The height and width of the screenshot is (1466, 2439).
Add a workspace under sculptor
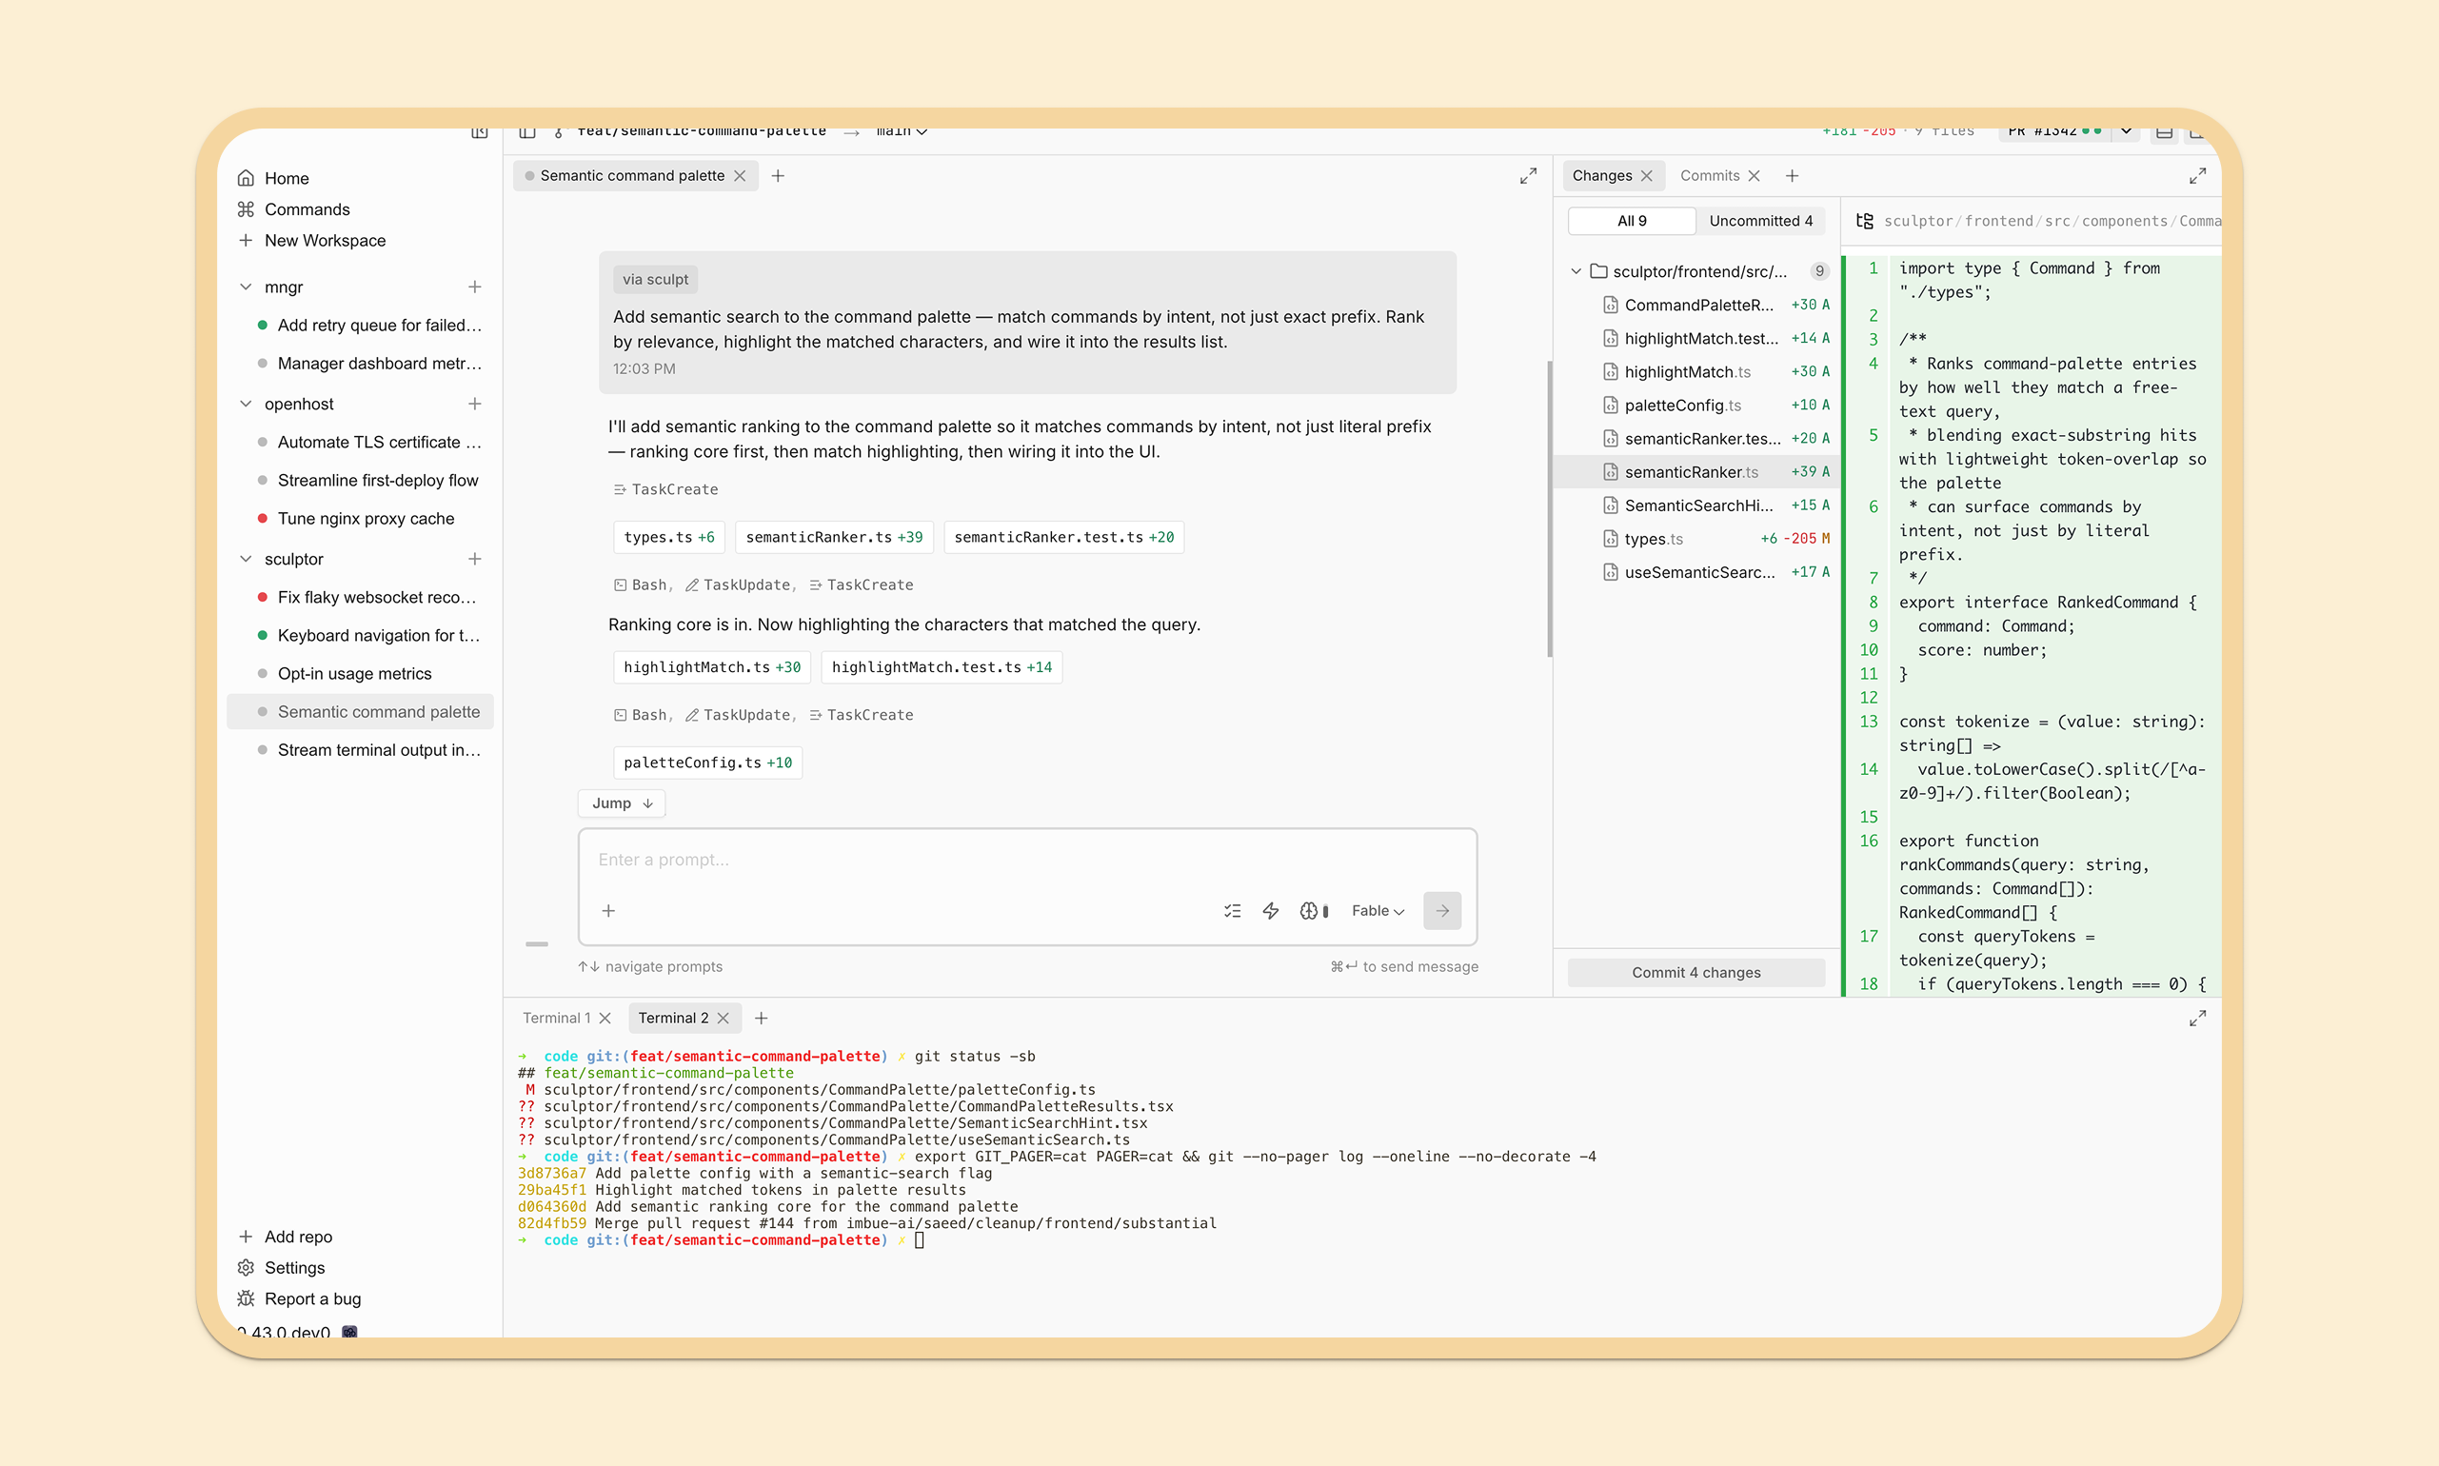475,559
